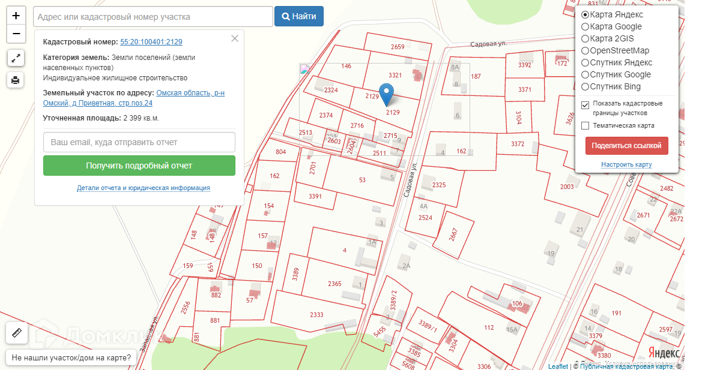Print the map using printer icon
Screen dimensions: 717x370
tap(16, 80)
